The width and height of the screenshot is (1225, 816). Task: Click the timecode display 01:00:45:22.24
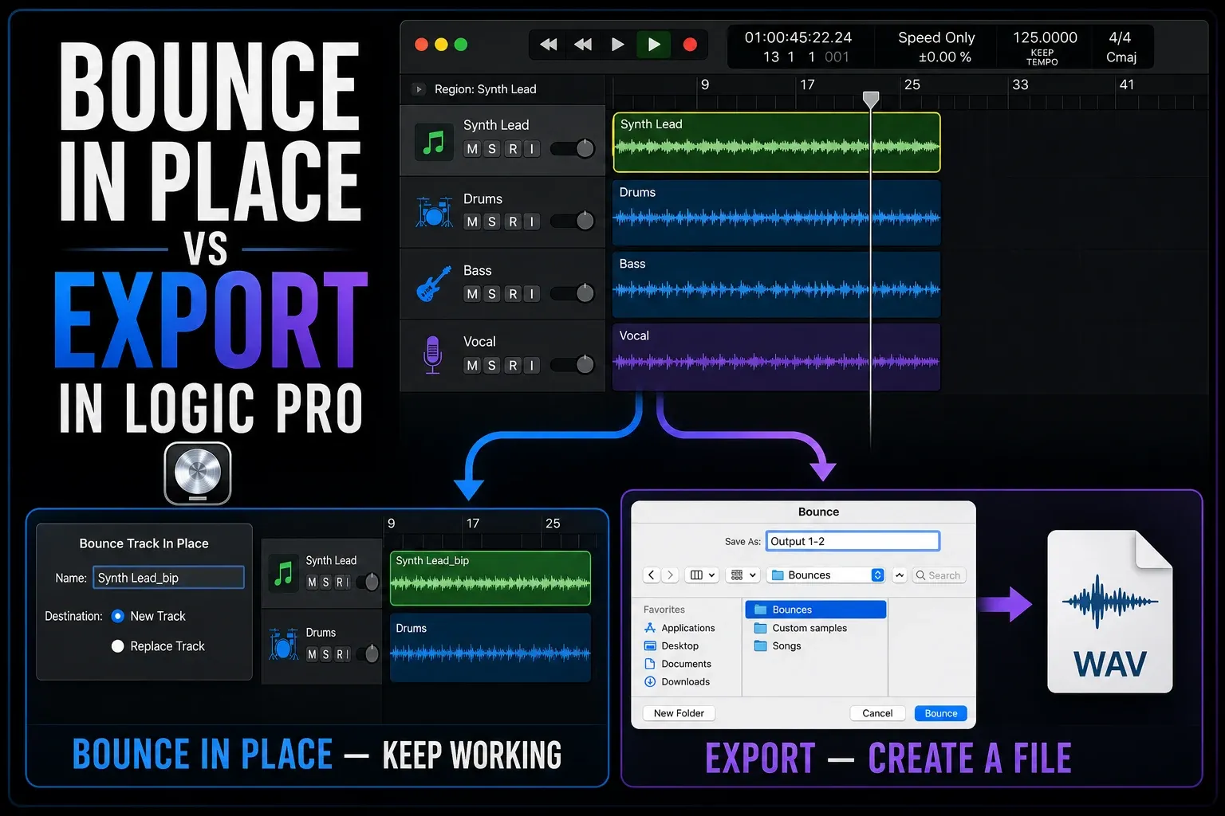[798, 37]
